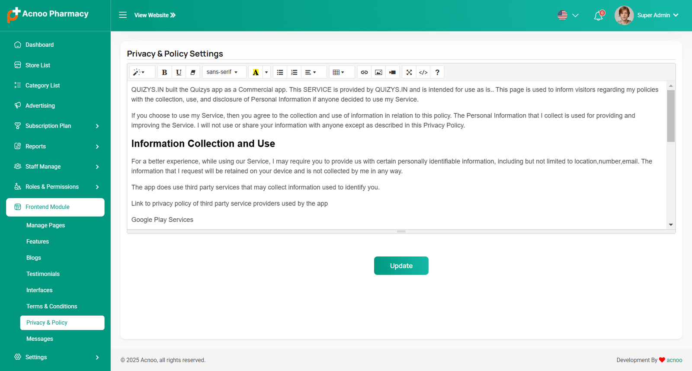Insert a video with the video icon

coord(392,72)
